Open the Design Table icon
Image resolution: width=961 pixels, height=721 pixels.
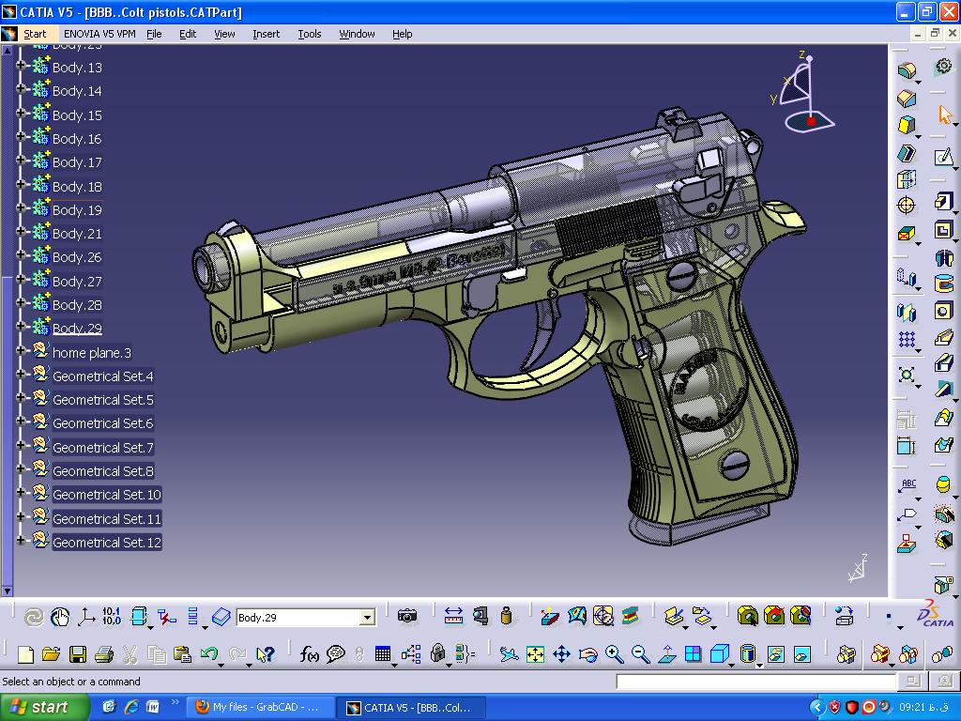point(383,654)
